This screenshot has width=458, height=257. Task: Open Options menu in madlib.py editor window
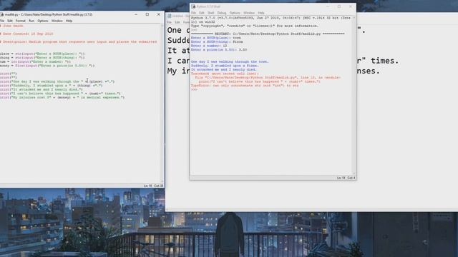tap(43, 21)
